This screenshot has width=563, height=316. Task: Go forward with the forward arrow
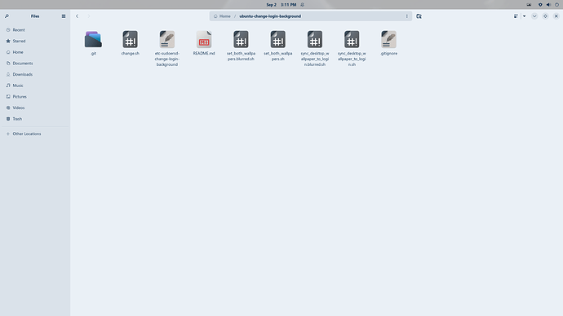(89, 16)
